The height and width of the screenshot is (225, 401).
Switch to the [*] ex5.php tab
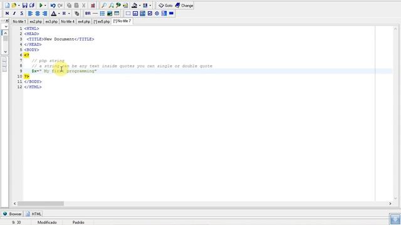(x=102, y=22)
